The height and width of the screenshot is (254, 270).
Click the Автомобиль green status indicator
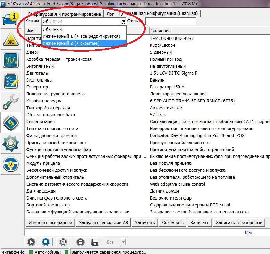pos(66,252)
